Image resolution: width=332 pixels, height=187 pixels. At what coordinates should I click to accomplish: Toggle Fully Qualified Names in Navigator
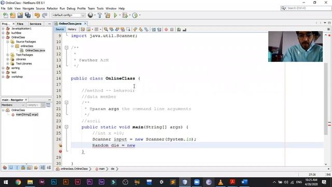pyautogui.click(x=36, y=168)
